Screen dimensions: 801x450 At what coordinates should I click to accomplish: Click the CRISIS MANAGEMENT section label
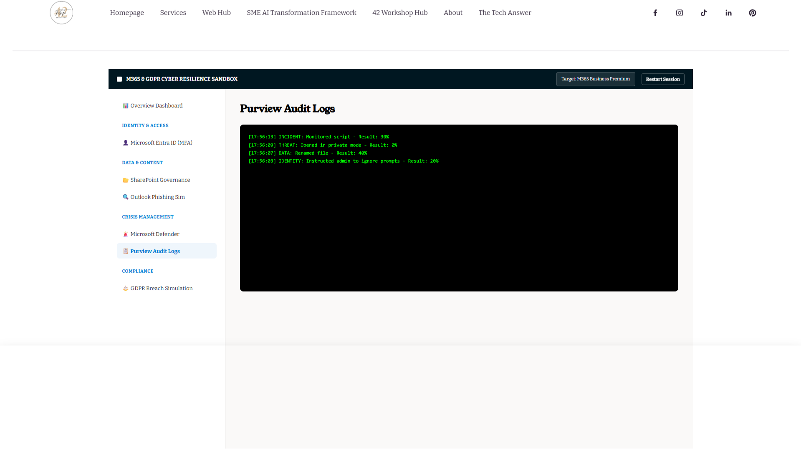tap(148, 217)
